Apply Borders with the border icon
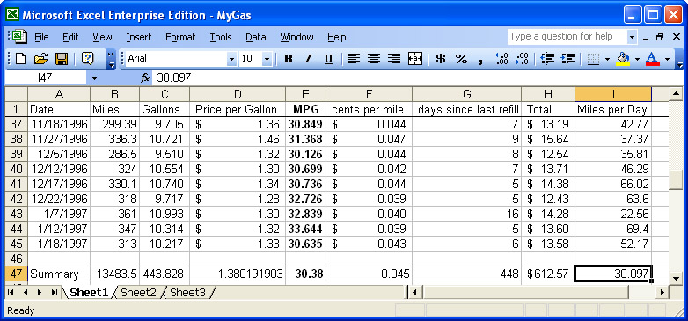This screenshot has width=688, height=321. tap(593, 59)
